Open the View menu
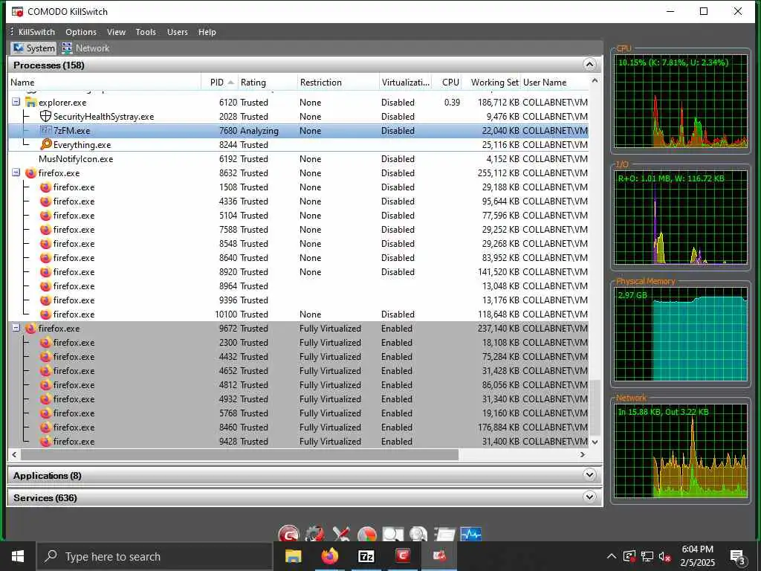This screenshot has width=761, height=571. coord(116,32)
